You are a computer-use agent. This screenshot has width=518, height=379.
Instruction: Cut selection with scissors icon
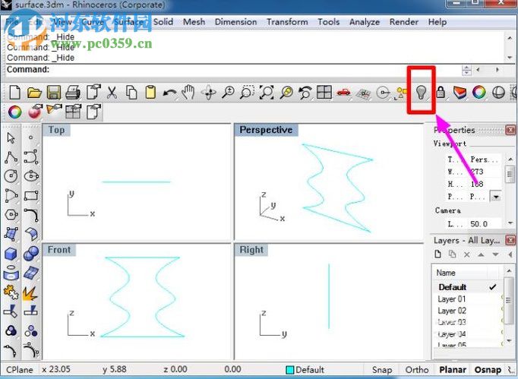point(112,93)
